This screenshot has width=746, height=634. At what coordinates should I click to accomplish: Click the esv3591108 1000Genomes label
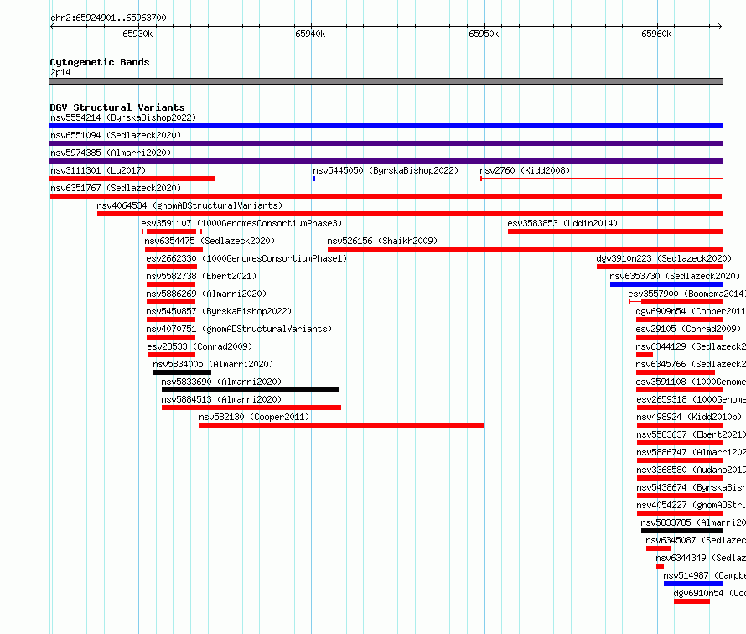pyautogui.click(x=691, y=382)
